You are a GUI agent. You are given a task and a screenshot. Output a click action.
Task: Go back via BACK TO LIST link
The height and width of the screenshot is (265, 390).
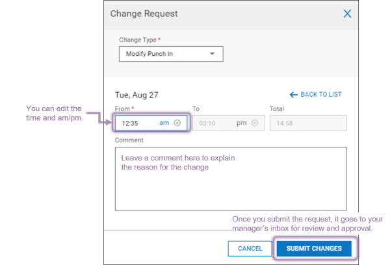(x=321, y=95)
